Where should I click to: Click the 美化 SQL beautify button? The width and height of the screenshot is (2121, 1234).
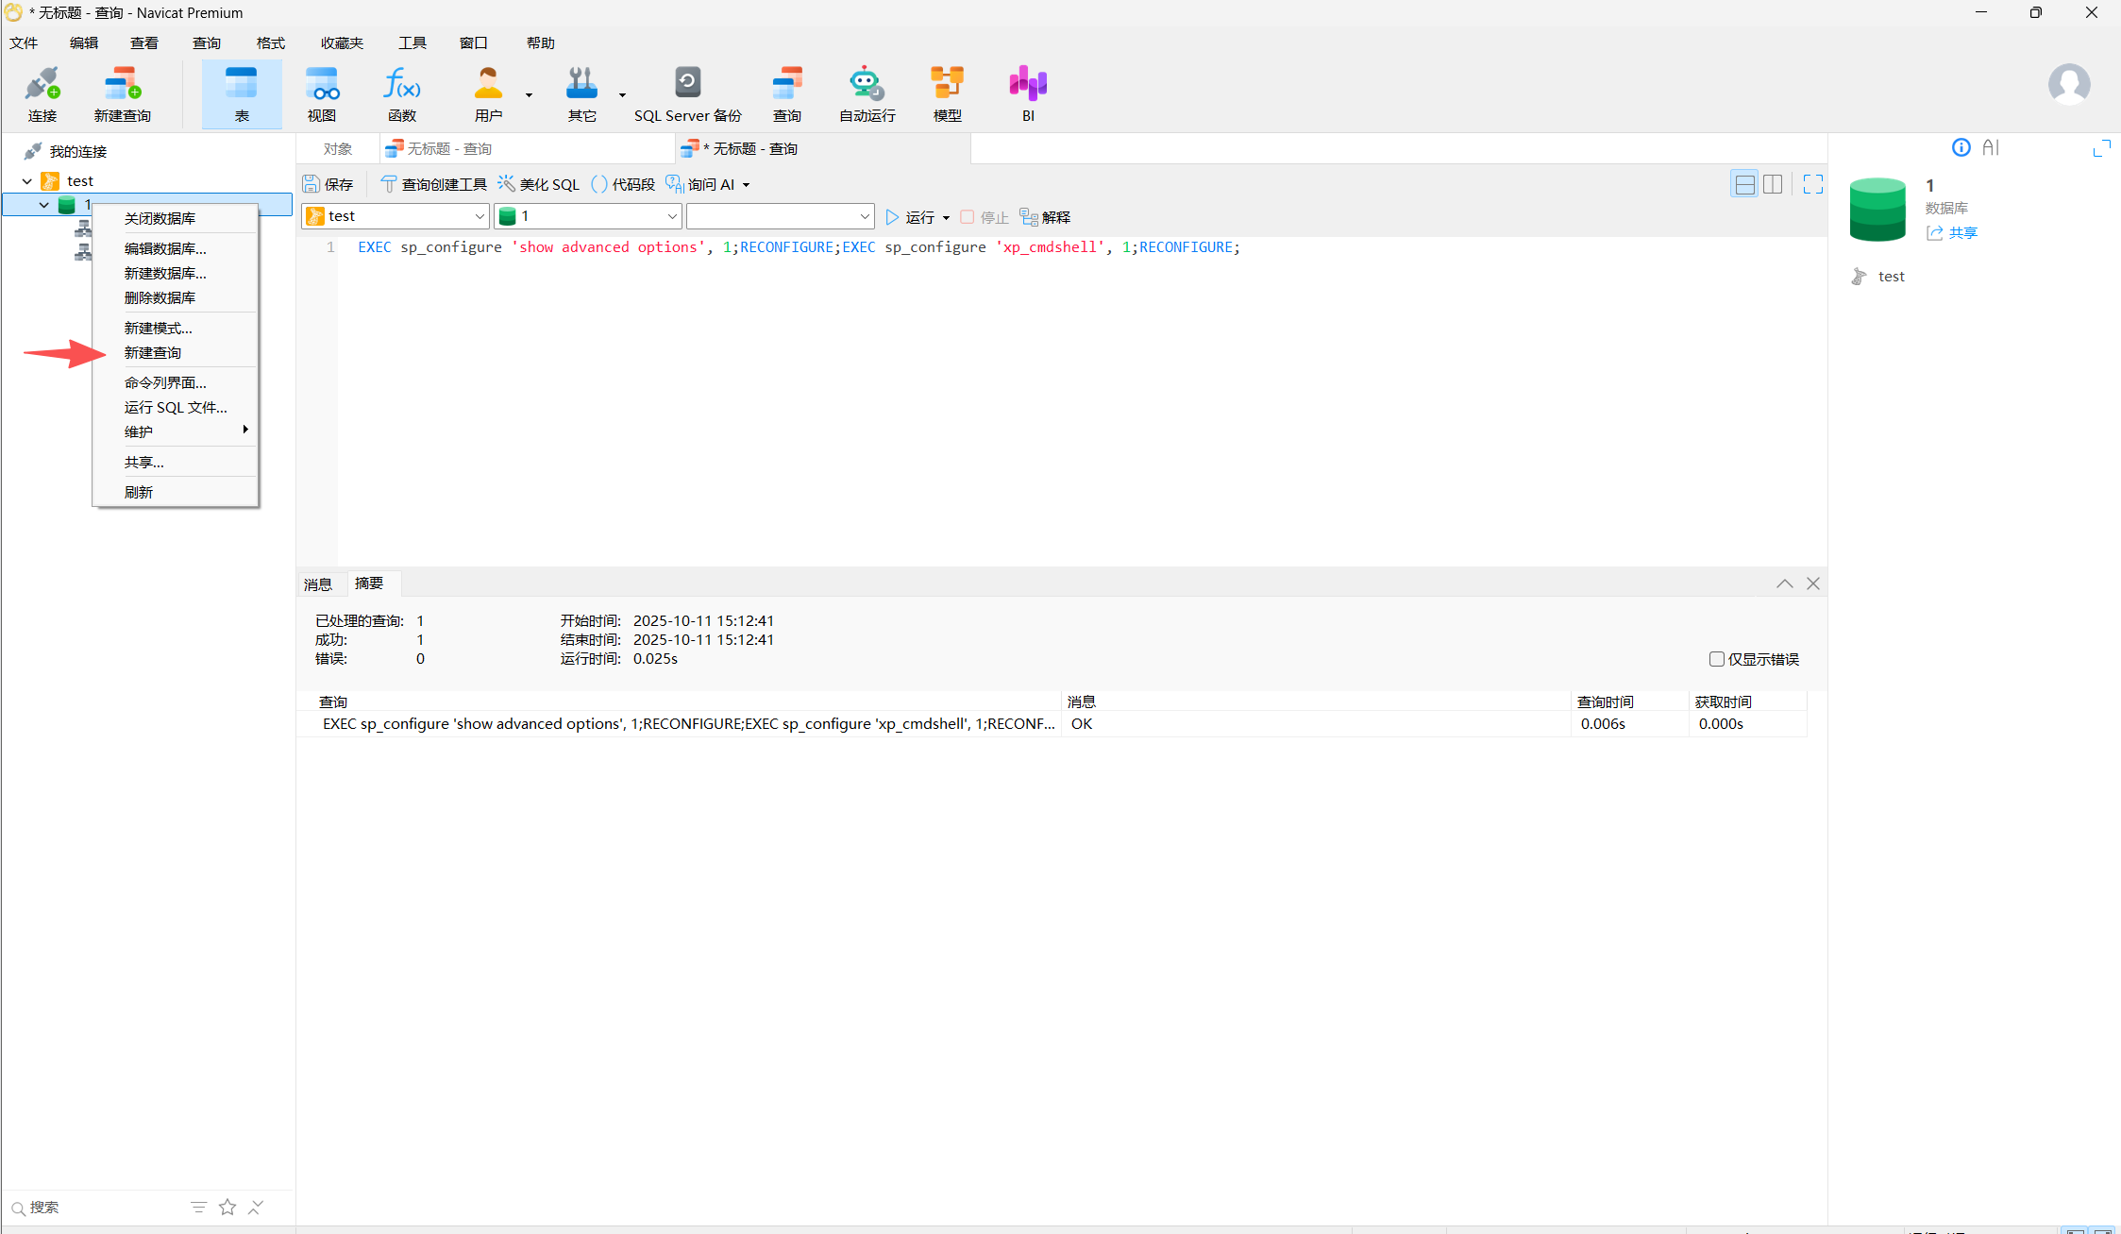tap(539, 184)
